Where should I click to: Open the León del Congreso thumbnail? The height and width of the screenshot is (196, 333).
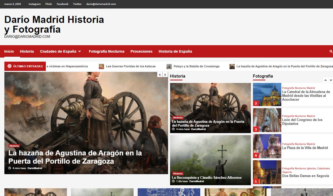(267, 120)
